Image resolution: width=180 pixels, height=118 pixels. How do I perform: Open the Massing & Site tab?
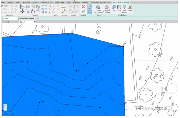coord(47,2)
